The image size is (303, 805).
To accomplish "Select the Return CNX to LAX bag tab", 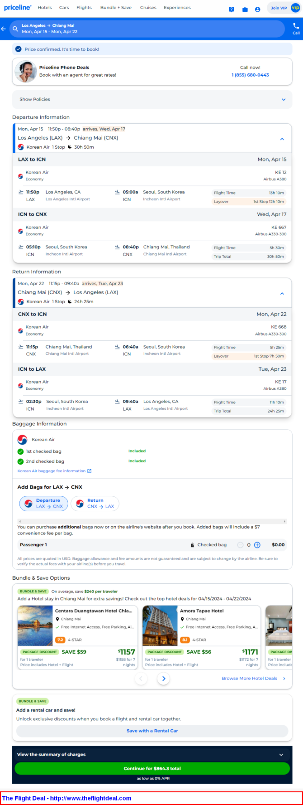I will (x=95, y=503).
